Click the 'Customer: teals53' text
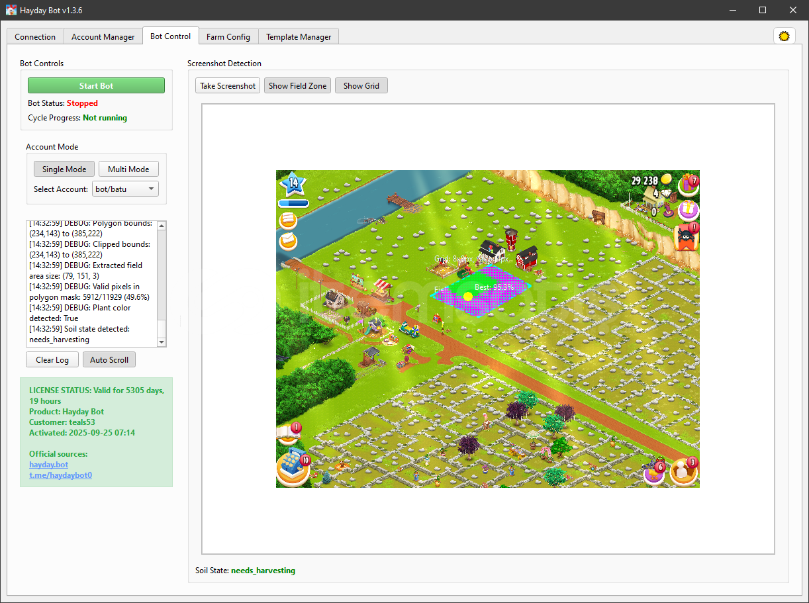 [62, 422]
